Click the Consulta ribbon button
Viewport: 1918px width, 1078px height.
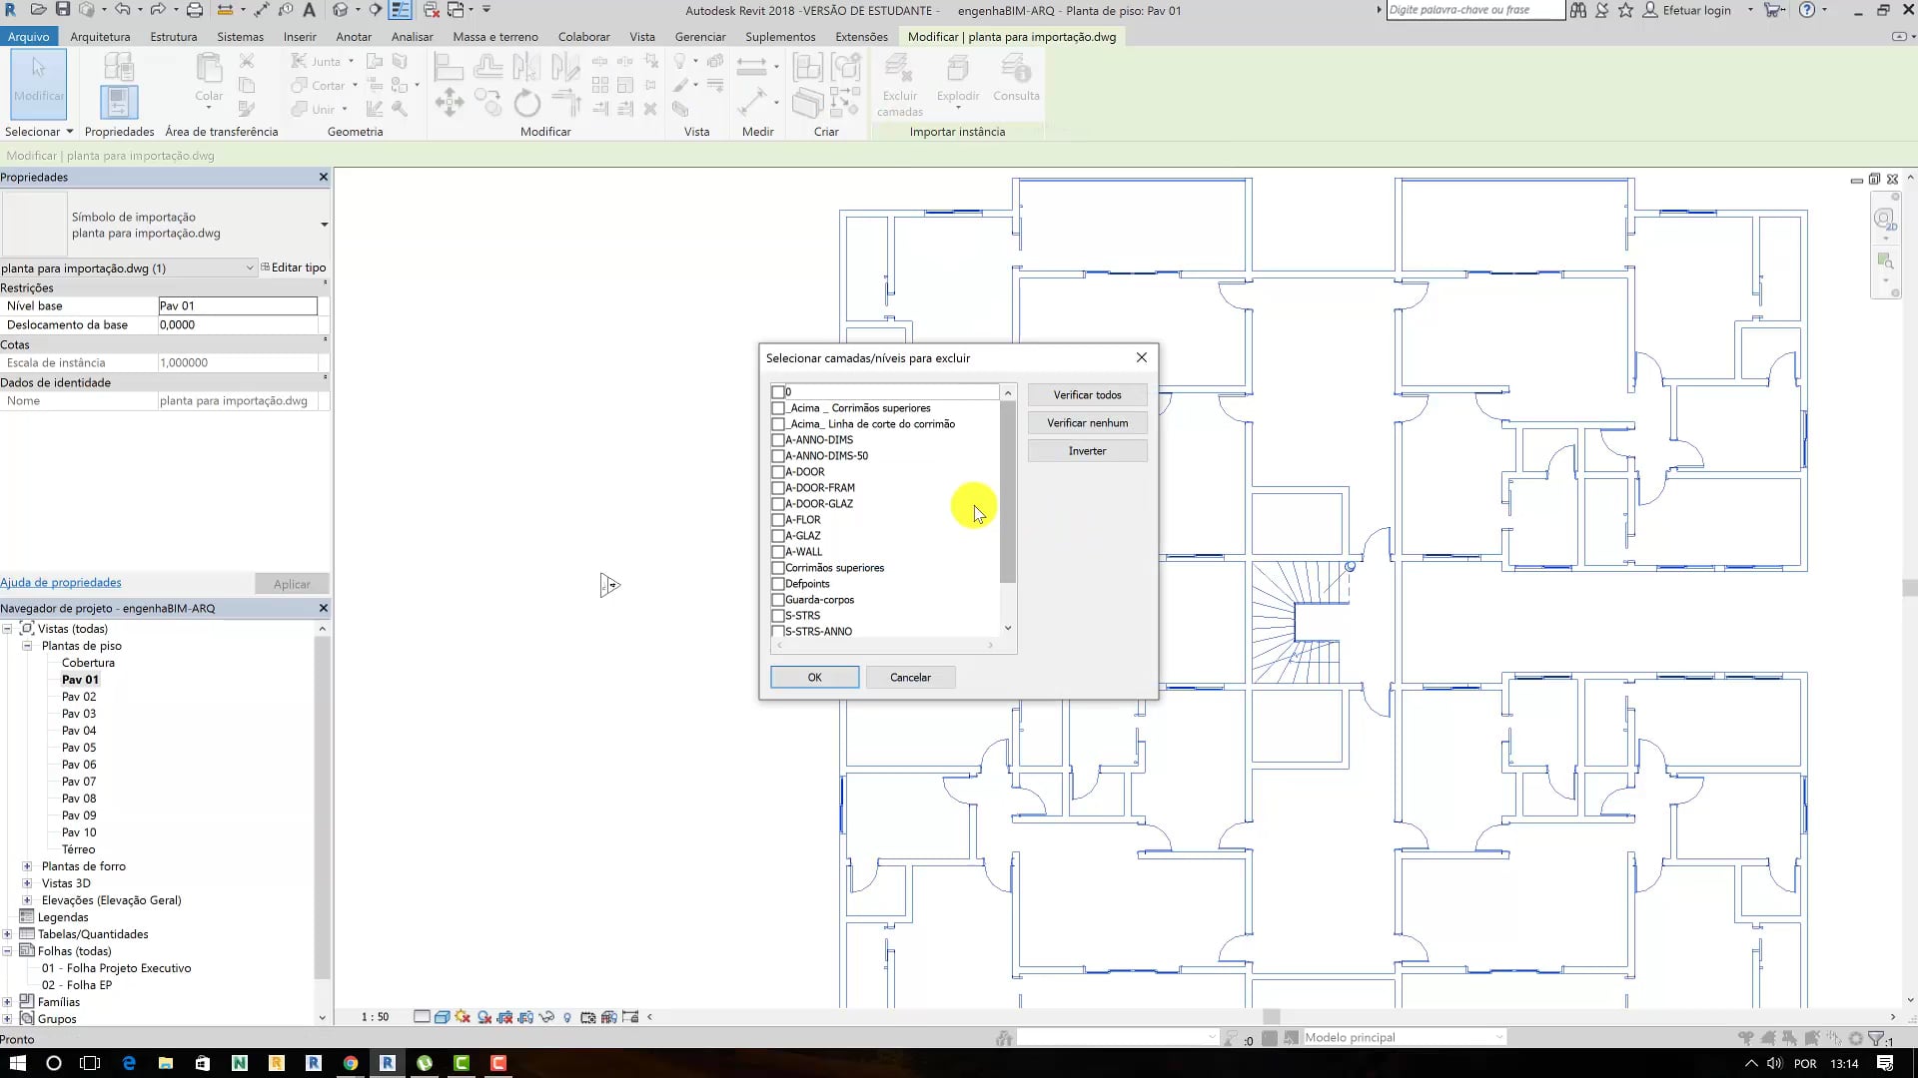(x=1016, y=79)
